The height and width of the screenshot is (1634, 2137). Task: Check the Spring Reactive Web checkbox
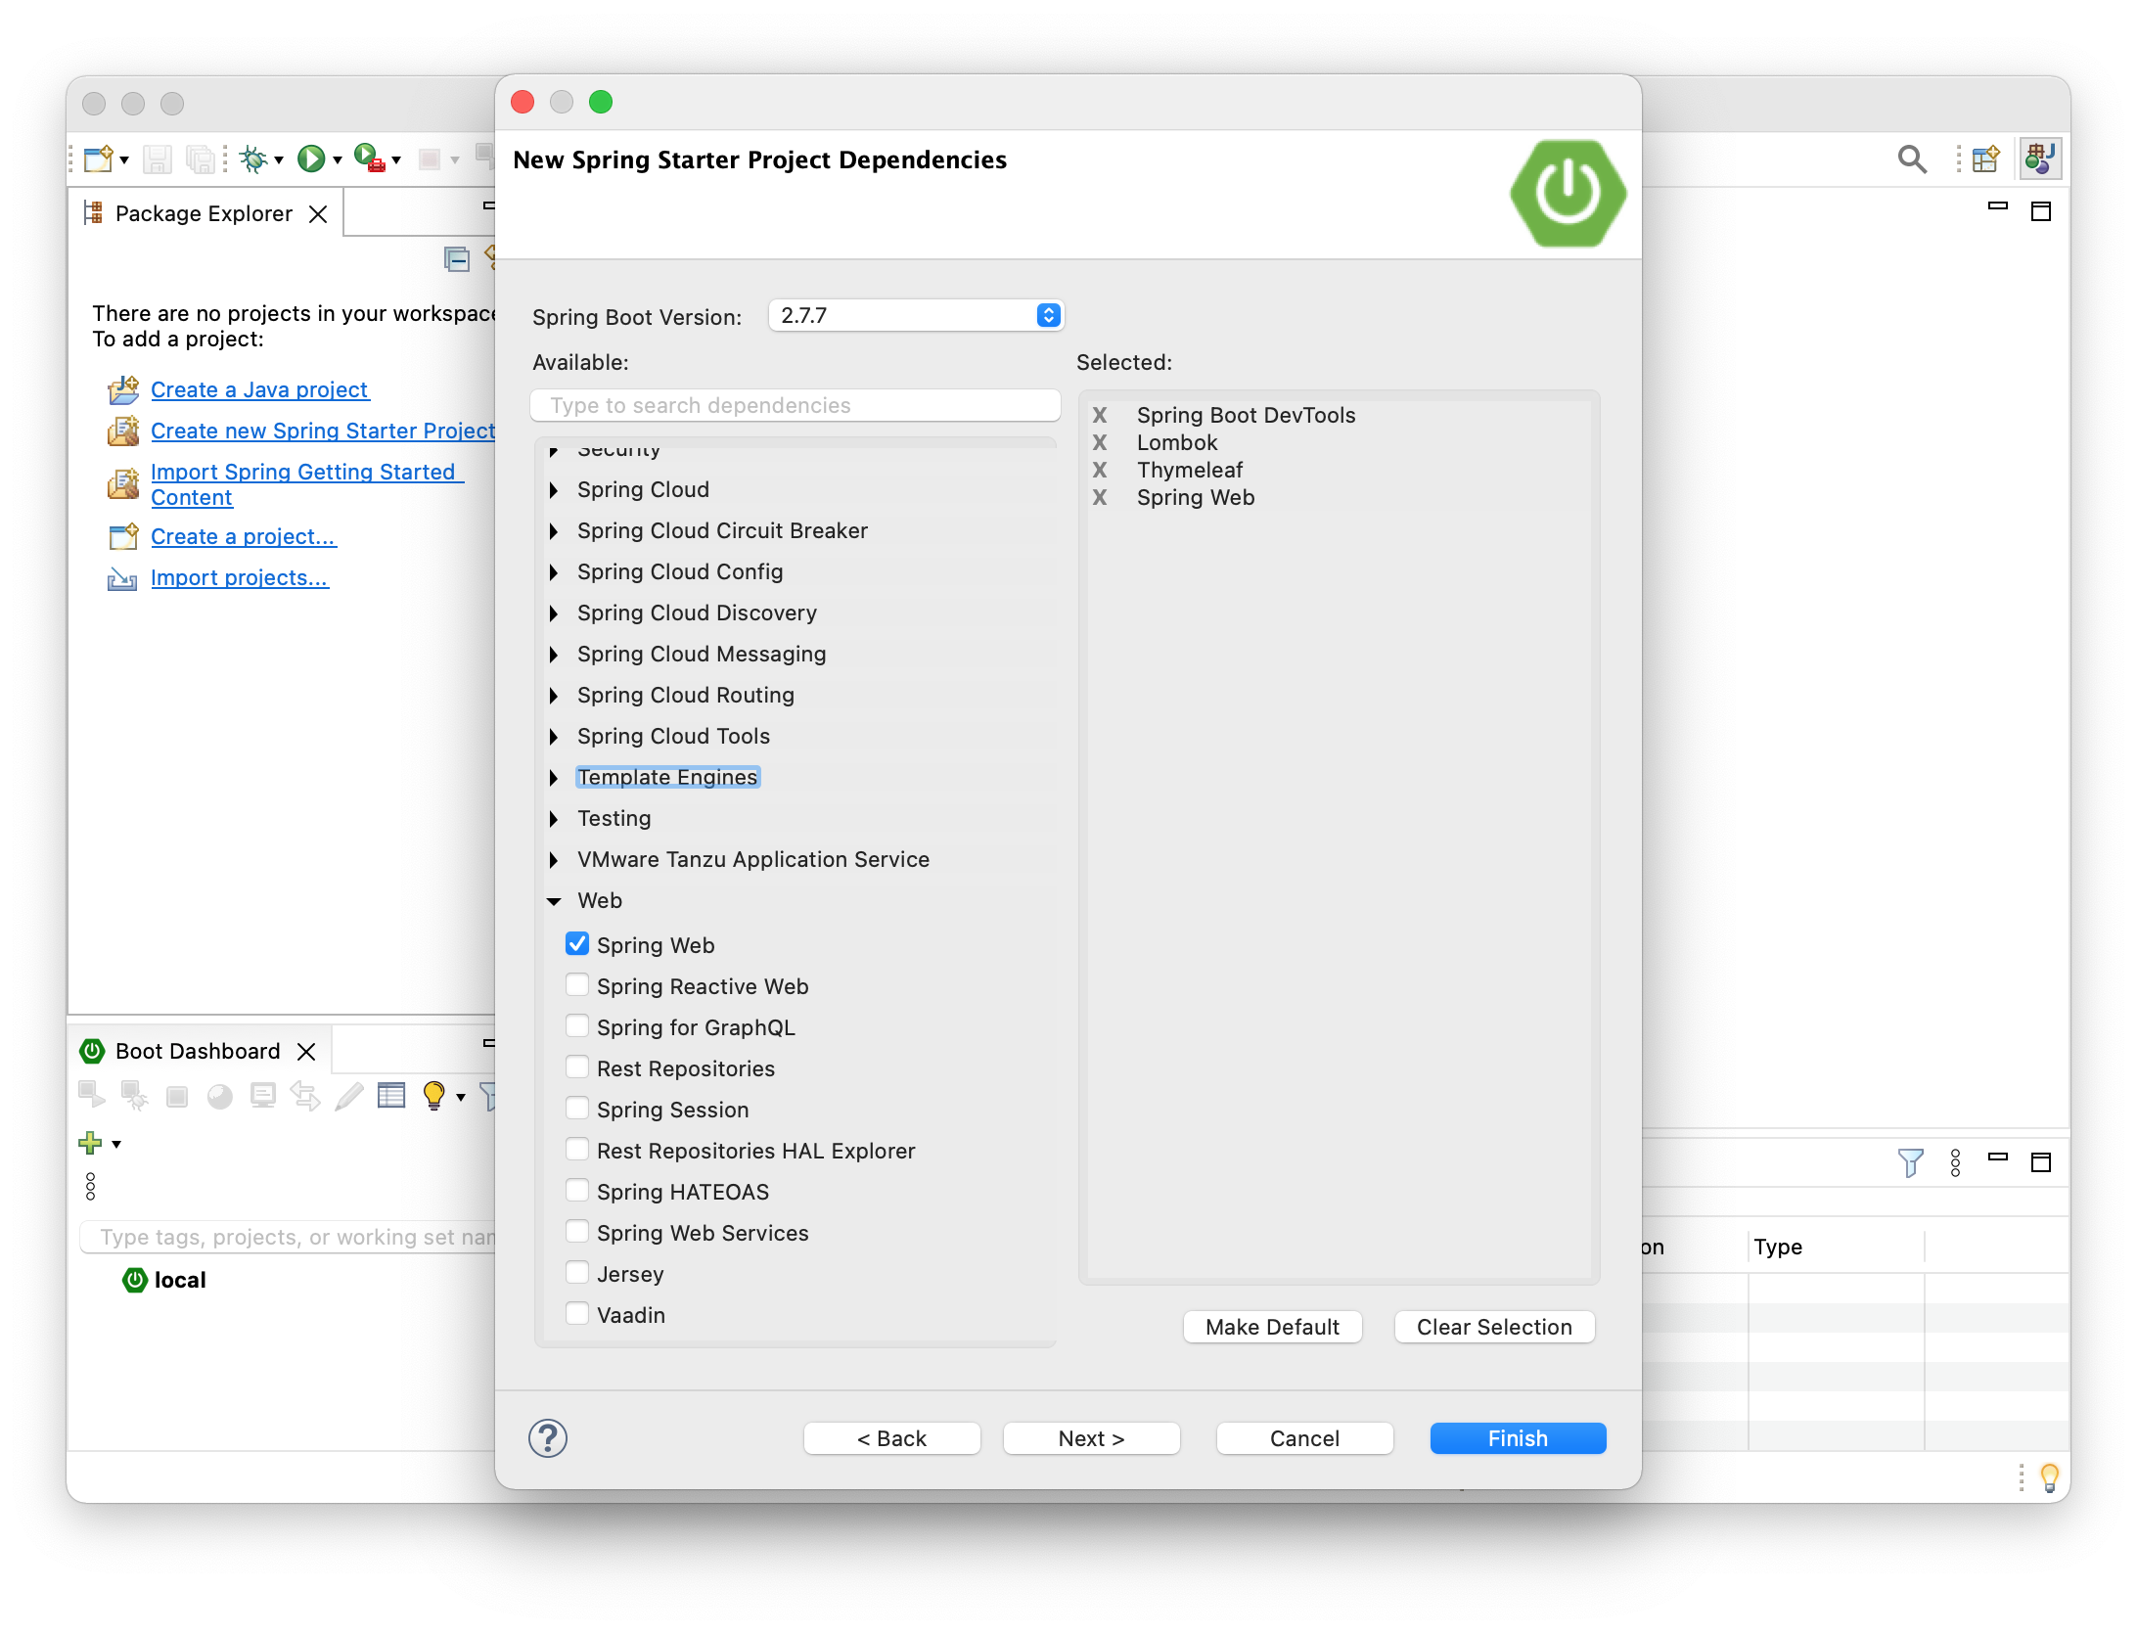(x=577, y=985)
